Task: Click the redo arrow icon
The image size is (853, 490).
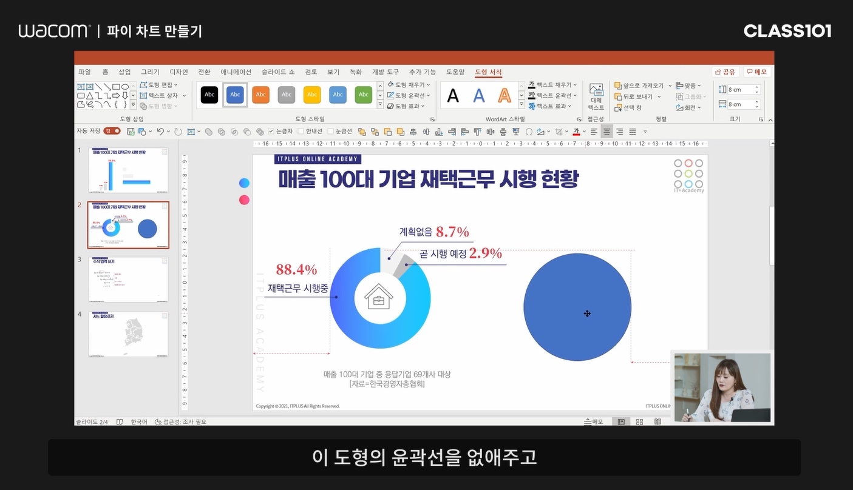Action: pyautogui.click(x=178, y=131)
